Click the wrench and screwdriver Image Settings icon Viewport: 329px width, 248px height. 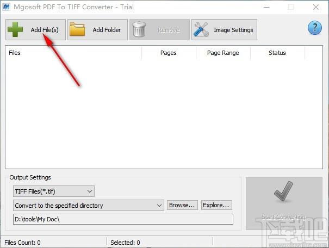click(201, 29)
